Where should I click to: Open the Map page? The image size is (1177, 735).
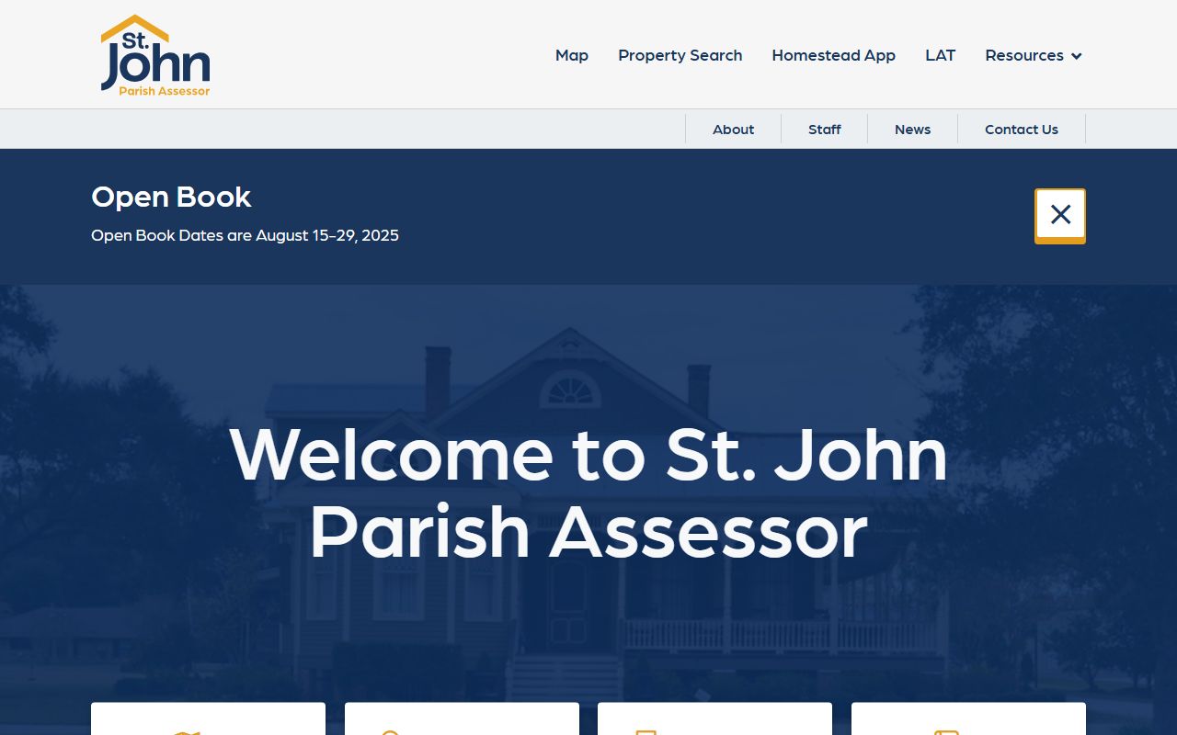click(572, 55)
